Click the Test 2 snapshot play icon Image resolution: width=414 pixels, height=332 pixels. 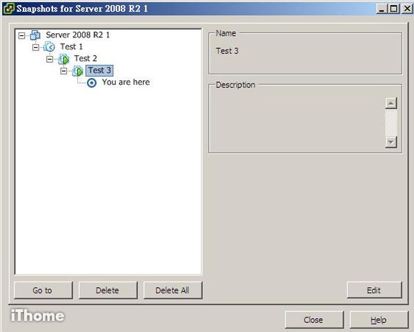point(63,59)
